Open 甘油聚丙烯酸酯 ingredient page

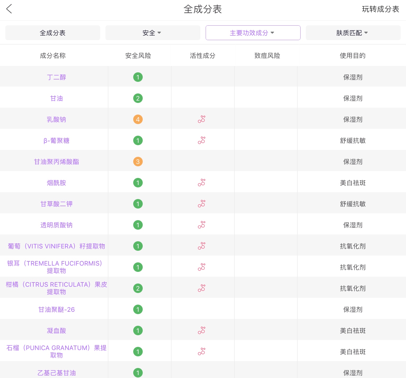click(56, 162)
